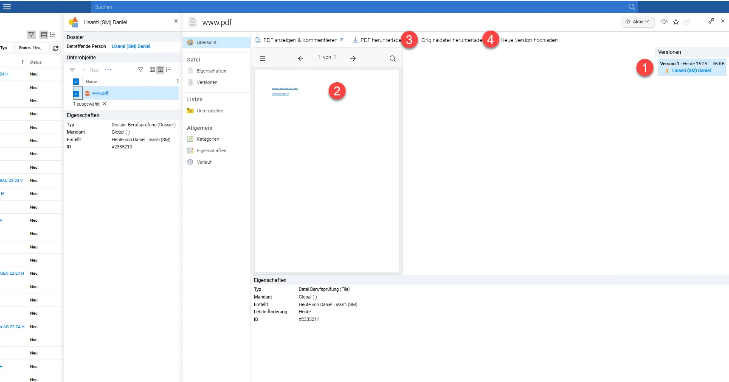The width and height of the screenshot is (729, 382).
Task: Click the magnifier icon in the Suchen bar
Action: pos(631,7)
